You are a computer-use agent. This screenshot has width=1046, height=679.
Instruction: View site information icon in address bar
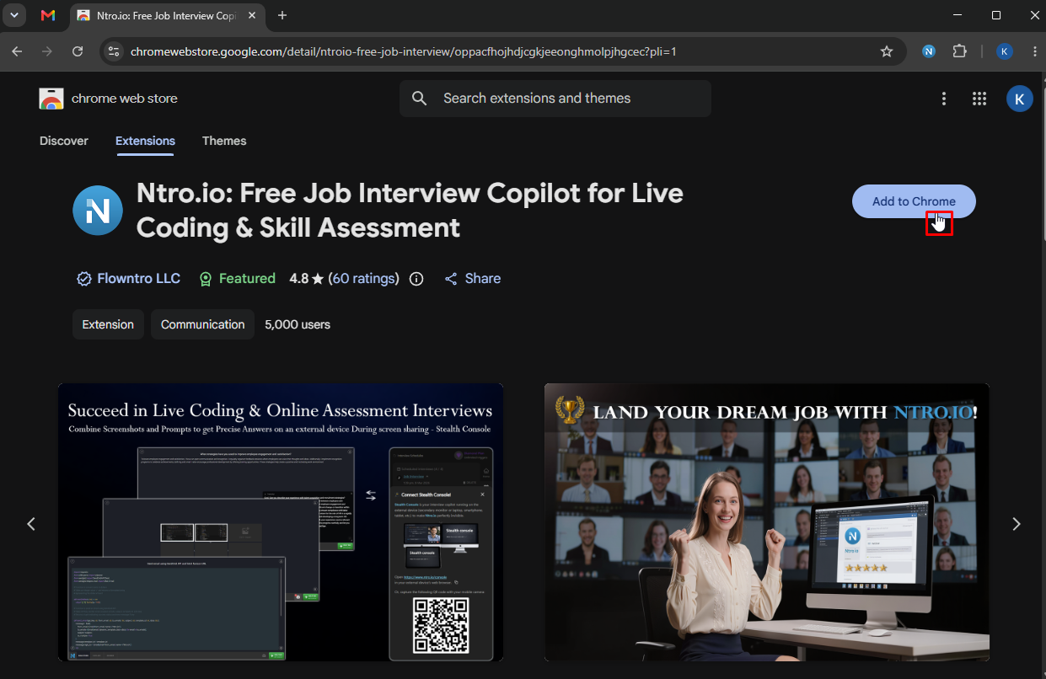(114, 51)
